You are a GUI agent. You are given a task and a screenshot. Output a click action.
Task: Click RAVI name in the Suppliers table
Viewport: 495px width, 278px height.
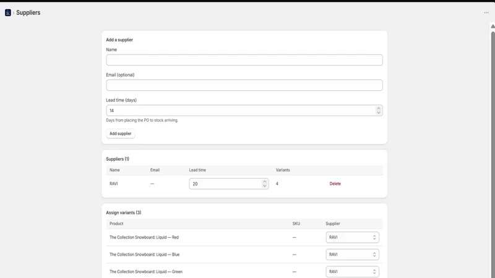coord(114,183)
